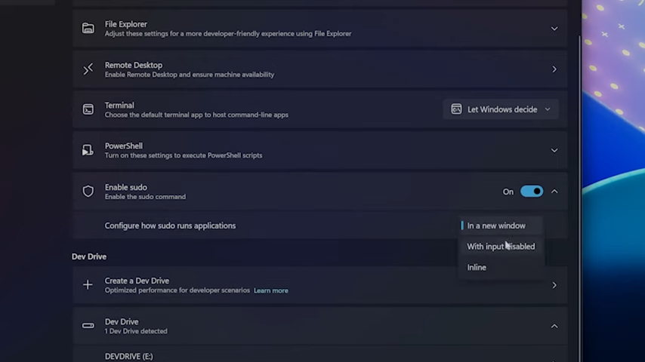Choose 'With input disabled' sudo option
This screenshot has height=362, width=645.
pyautogui.click(x=500, y=247)
